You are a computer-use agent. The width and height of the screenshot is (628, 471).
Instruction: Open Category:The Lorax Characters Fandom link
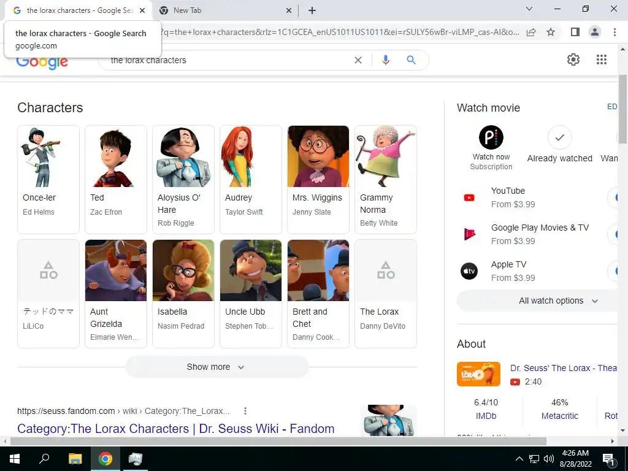[176, 429]
